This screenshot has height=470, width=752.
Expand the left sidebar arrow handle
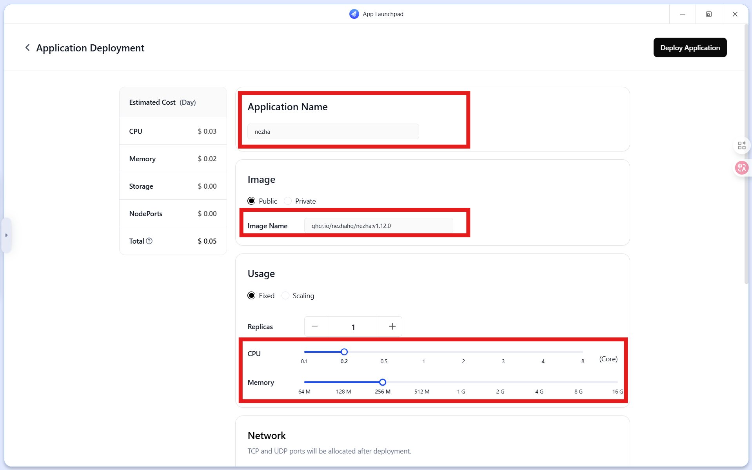point(6,235)
